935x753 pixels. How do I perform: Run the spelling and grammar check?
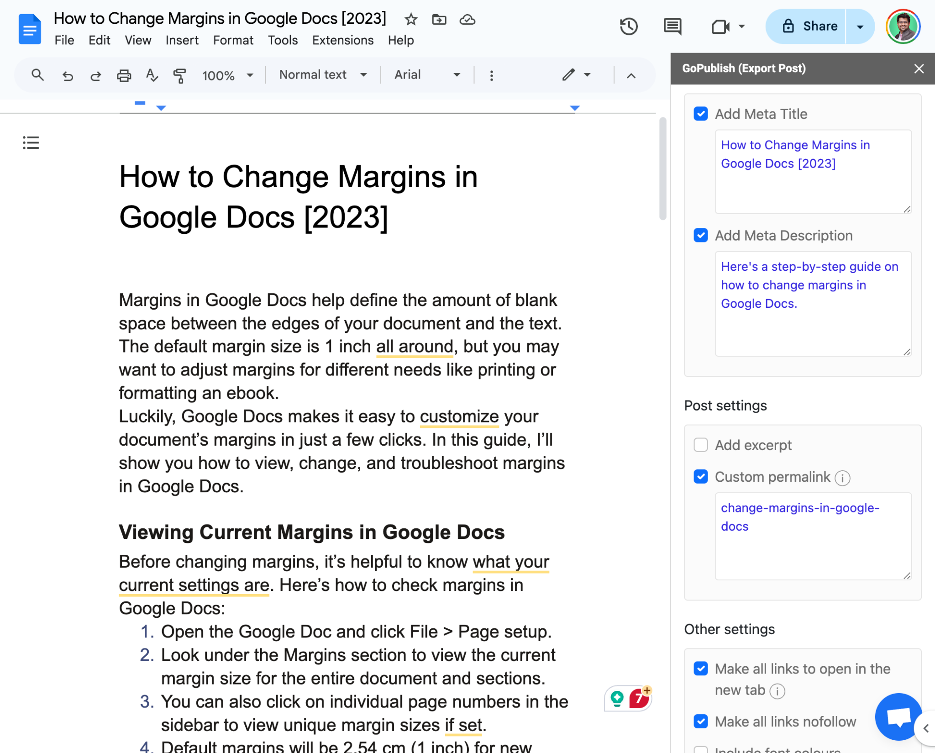[151, 75]
